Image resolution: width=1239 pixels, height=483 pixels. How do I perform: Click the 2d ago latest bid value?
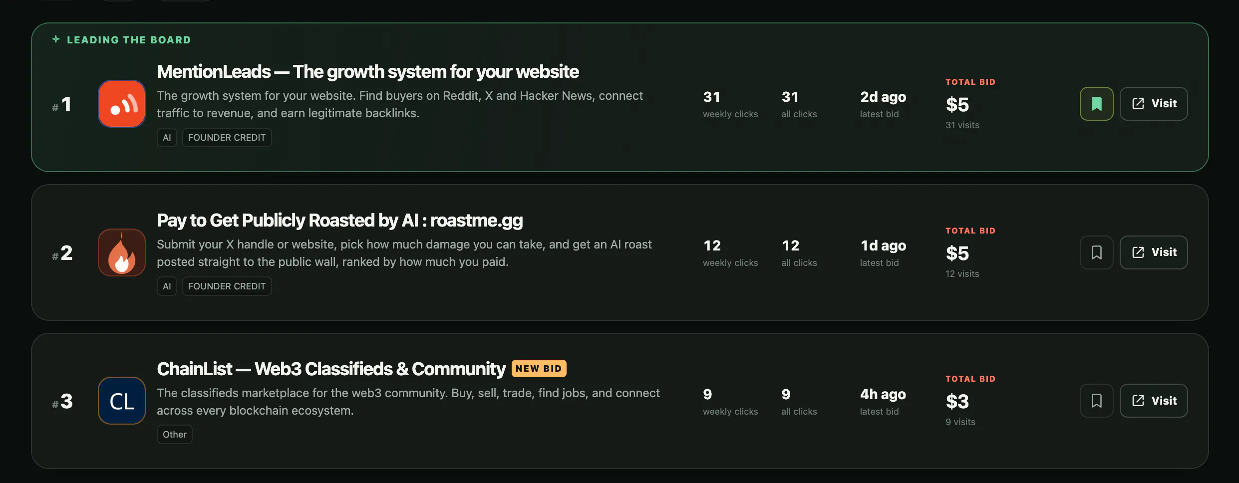pos(883,97)
